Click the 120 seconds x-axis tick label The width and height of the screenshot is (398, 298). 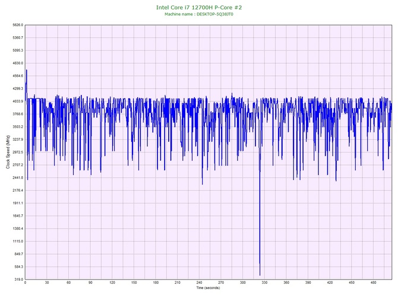coord(112,283)
